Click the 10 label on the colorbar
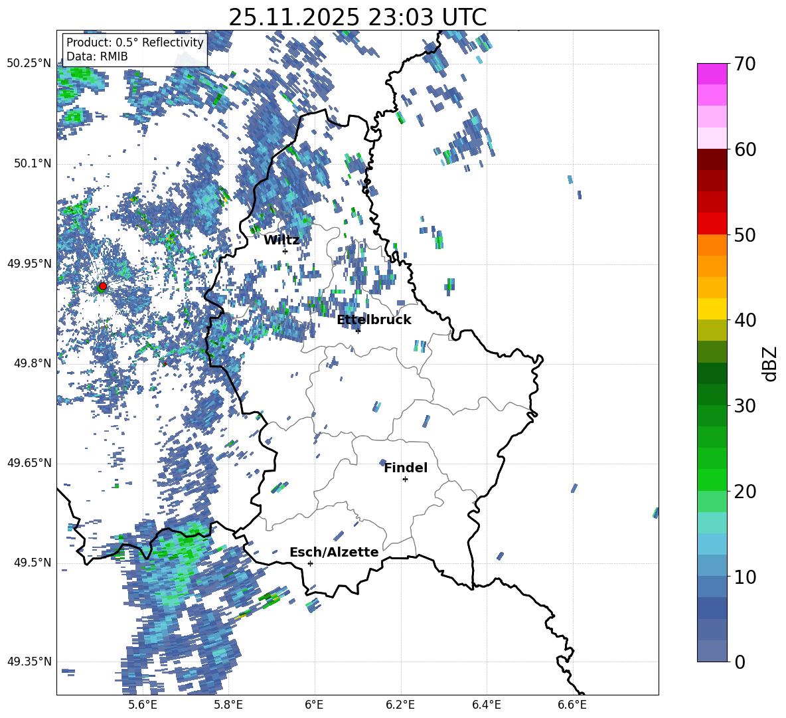This screenshot has height=718, width=786. (x=745, y=577)
